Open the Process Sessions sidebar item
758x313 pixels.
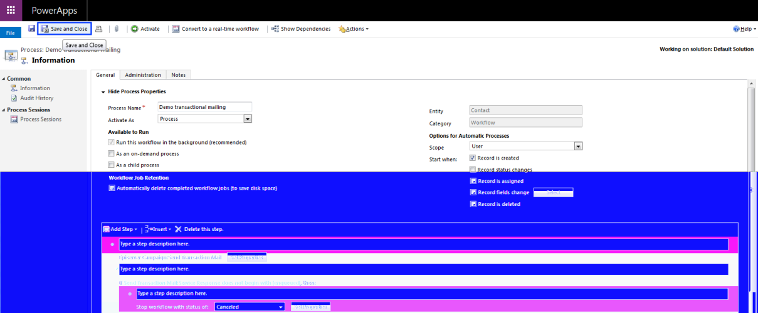(x=40, y=120)
